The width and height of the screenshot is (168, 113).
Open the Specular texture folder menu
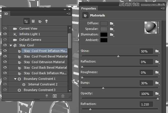coord(112,29)
